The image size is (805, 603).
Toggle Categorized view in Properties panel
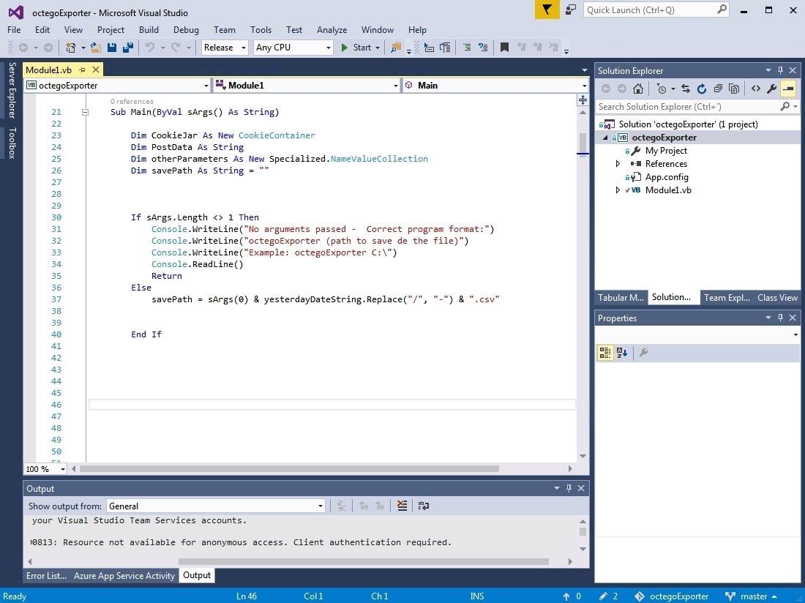(605, 353)
